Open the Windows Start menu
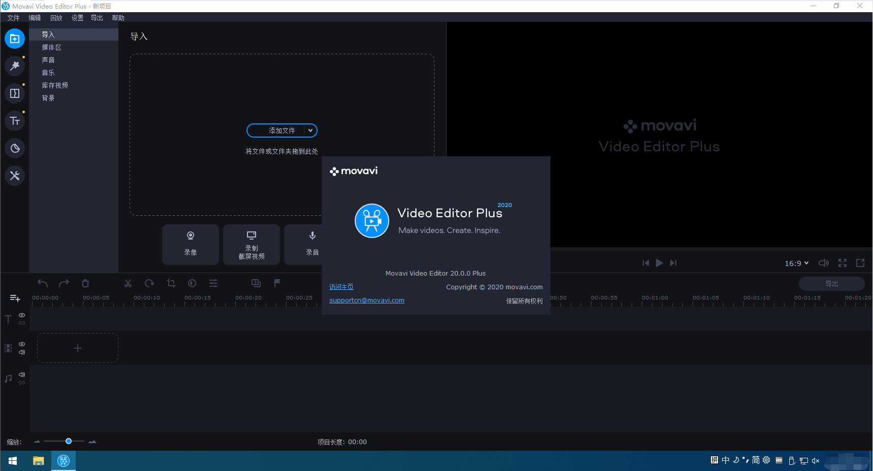 (13, 461)
